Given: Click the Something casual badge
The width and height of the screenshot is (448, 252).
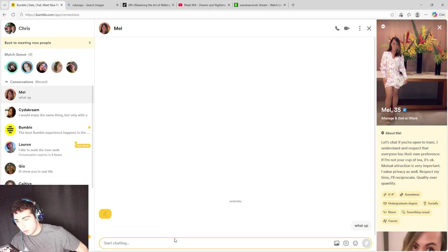Looking at the screenshot, I should (x=415, y=212).
